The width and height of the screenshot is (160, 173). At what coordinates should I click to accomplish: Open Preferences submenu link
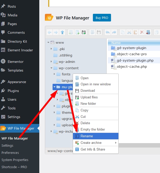tap(10, 153)
